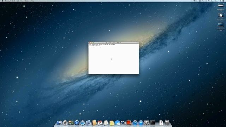226x127 pixels.
Task: Open red Photo Booth icon
Action: (129, 122)
